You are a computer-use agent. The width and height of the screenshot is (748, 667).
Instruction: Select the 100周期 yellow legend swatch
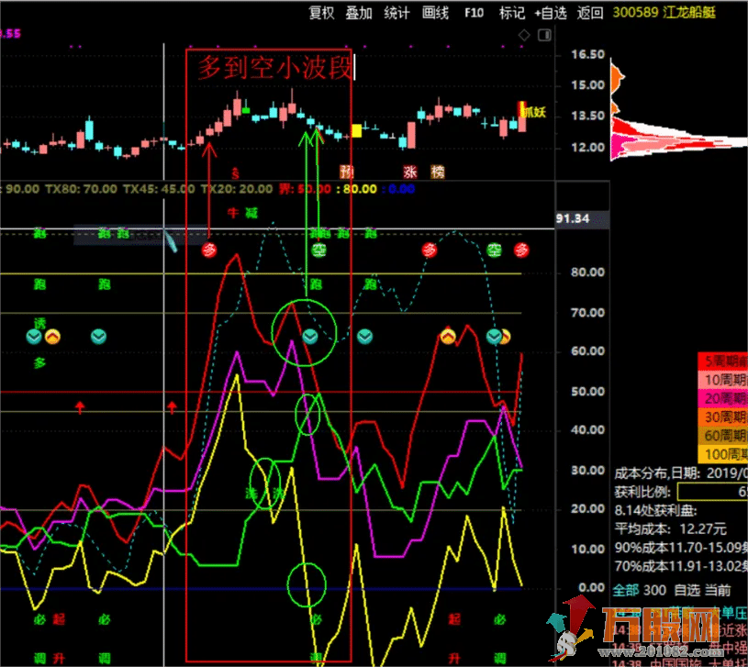(722, 454)
